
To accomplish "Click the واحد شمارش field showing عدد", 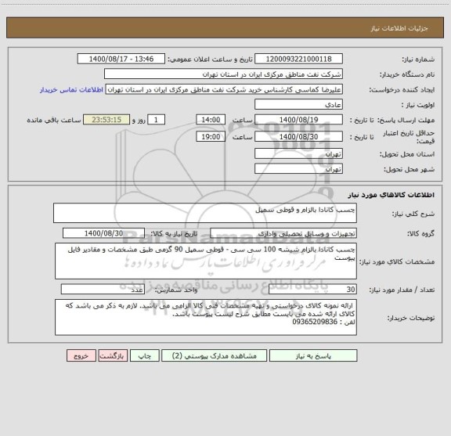I will 103,290.
